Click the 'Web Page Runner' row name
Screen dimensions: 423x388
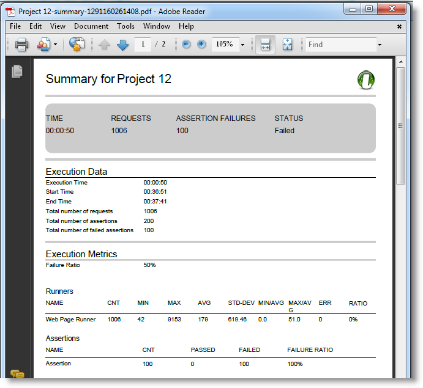pos(70,320)
